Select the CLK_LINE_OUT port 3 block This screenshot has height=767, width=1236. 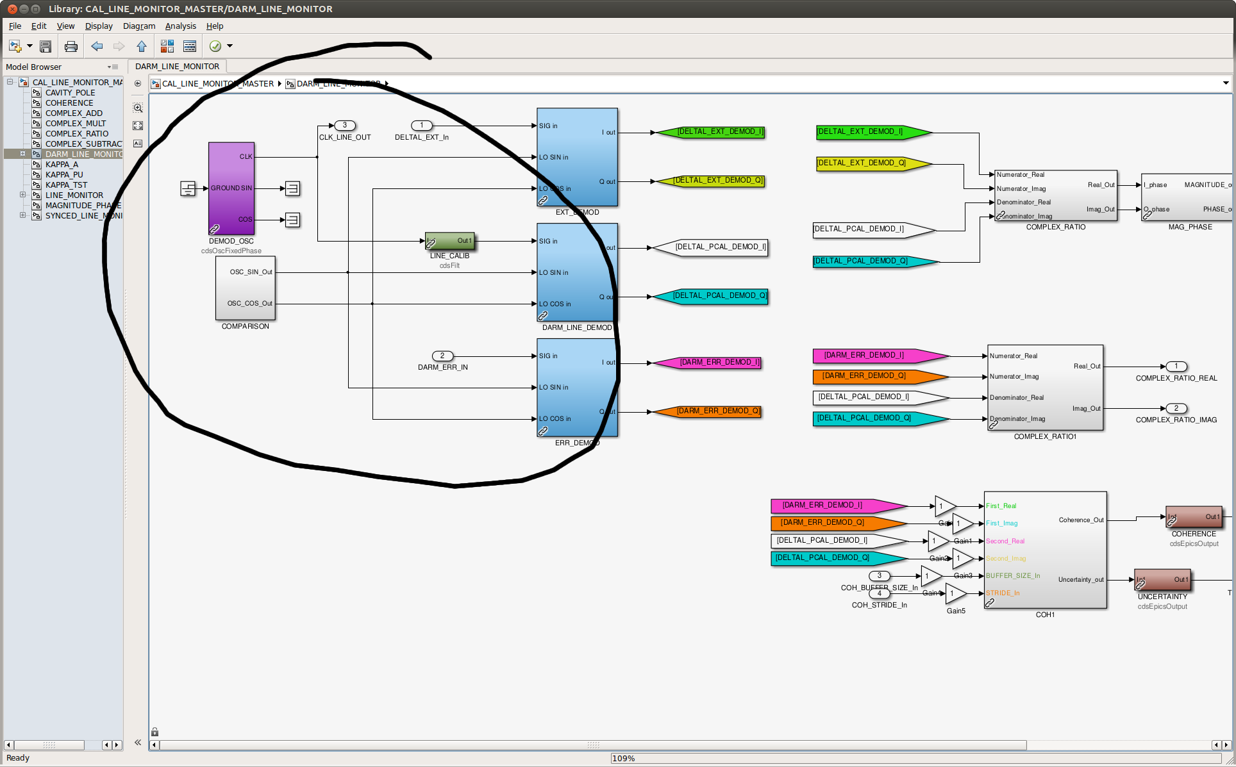coord(345,126)
